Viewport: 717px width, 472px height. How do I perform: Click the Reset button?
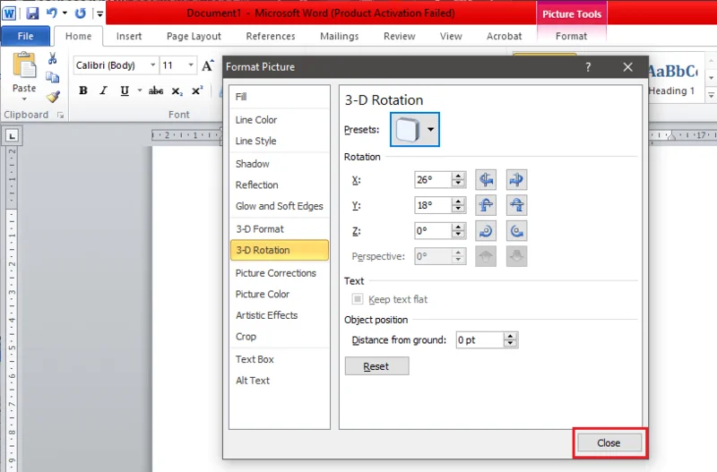pyautogui.click(x=376, y=366)
